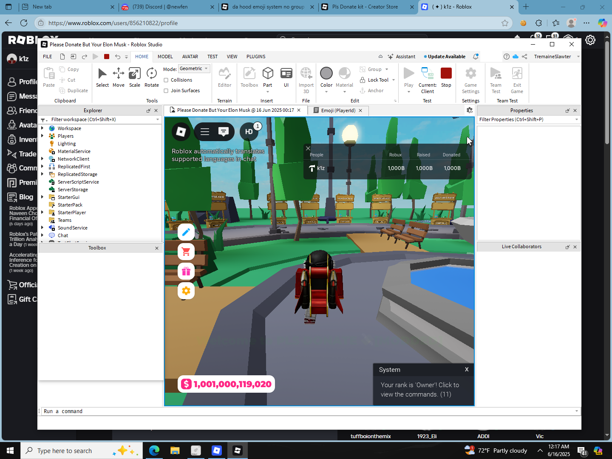The height and width of the screenshot is (459, 612).
Task: Open the UI insert tool
Action: (x=286, y=77)
